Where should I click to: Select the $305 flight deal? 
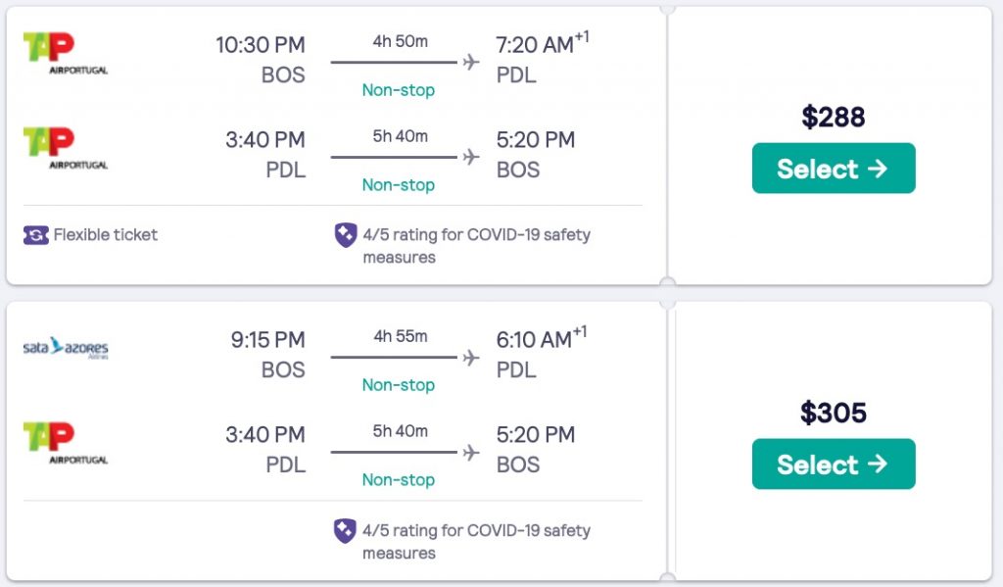coord(833,465)
